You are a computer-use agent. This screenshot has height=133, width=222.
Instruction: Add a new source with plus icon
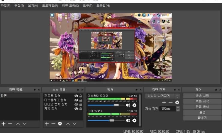point(47,124)
